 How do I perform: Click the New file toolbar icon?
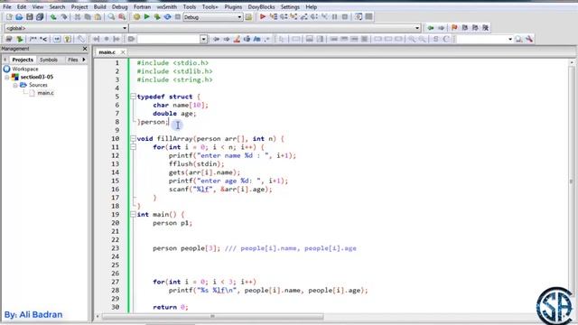[x=9, y=17]
